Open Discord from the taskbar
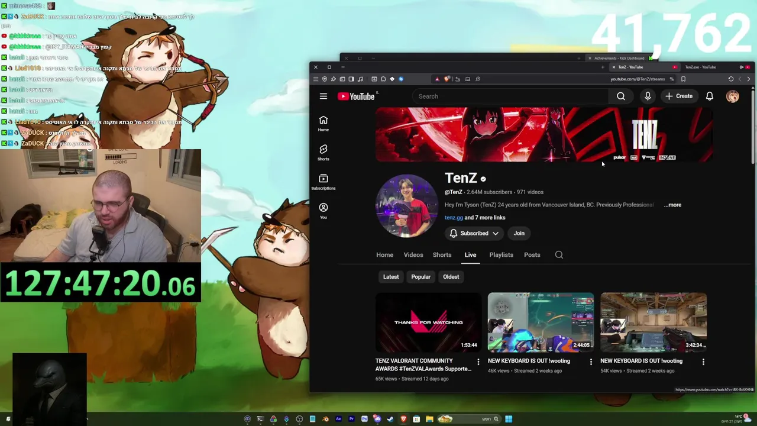757x426 pixels. pyautogui.click(x=377, y=419)
